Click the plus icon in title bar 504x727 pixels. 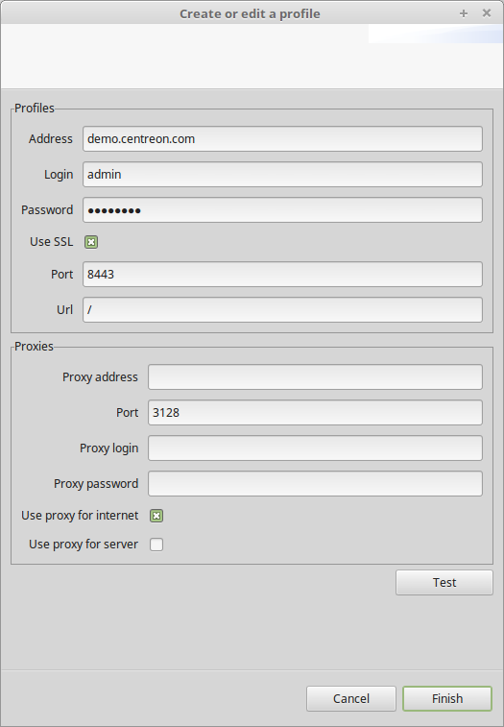click(463, 13)
